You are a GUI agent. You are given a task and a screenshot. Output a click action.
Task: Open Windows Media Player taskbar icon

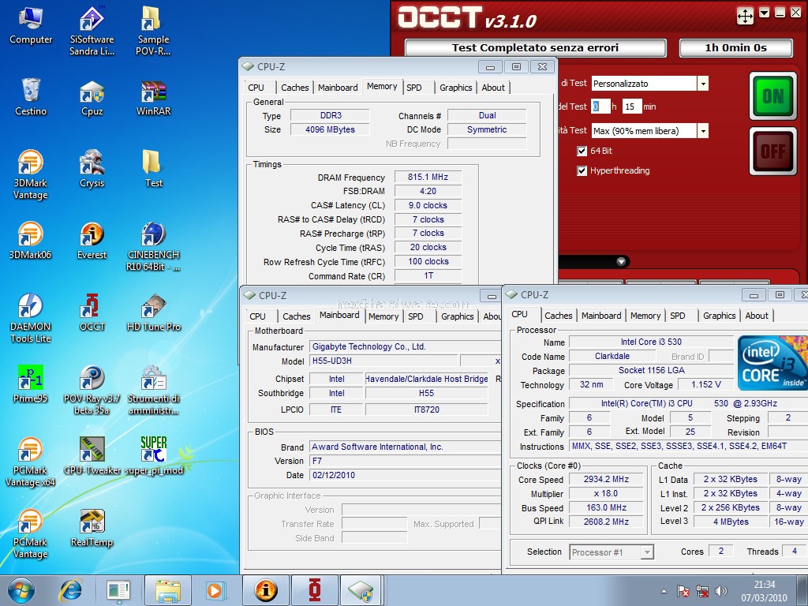(215, 590)
